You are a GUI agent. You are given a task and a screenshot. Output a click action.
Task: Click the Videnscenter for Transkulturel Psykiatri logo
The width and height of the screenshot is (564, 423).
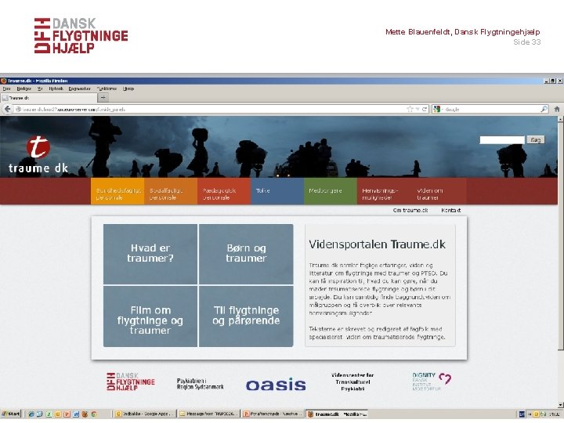352,382
